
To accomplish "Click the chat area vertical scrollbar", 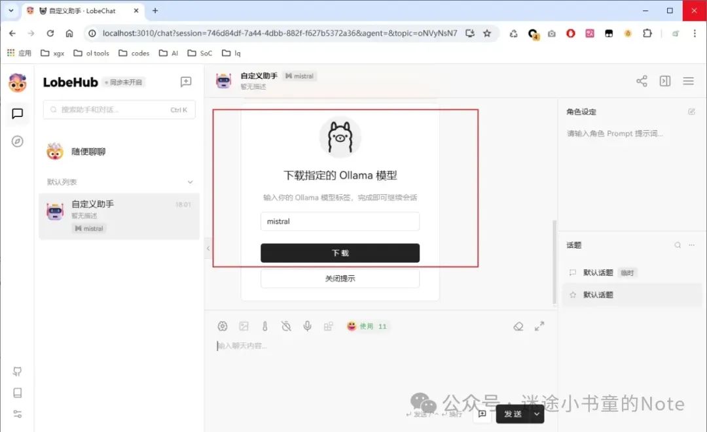I will coord(554,263).
